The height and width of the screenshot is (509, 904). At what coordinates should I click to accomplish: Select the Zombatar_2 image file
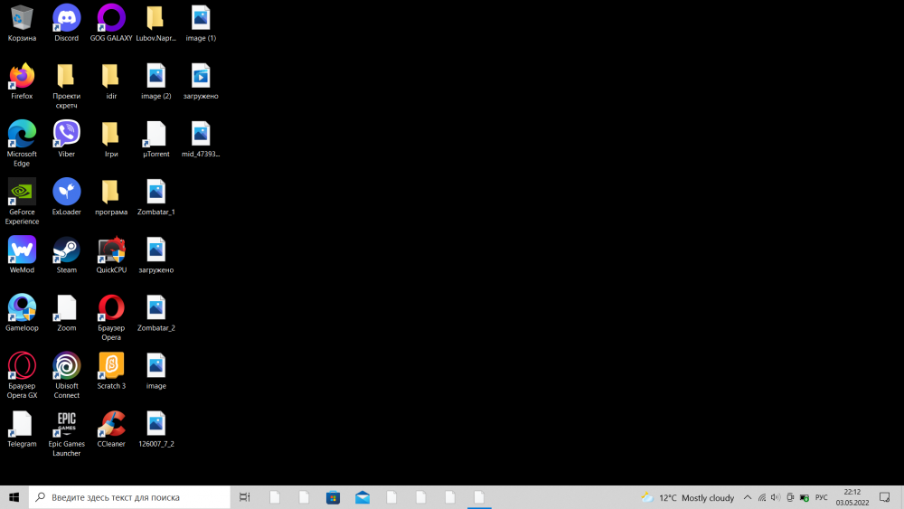pos(155,313)
